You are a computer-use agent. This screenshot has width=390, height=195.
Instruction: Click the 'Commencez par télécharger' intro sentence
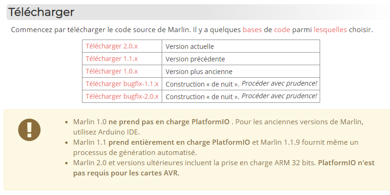pos(192,30)
